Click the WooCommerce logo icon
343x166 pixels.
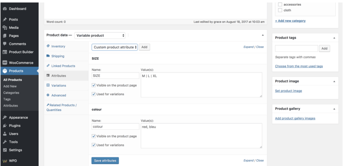tap(5, 63)
